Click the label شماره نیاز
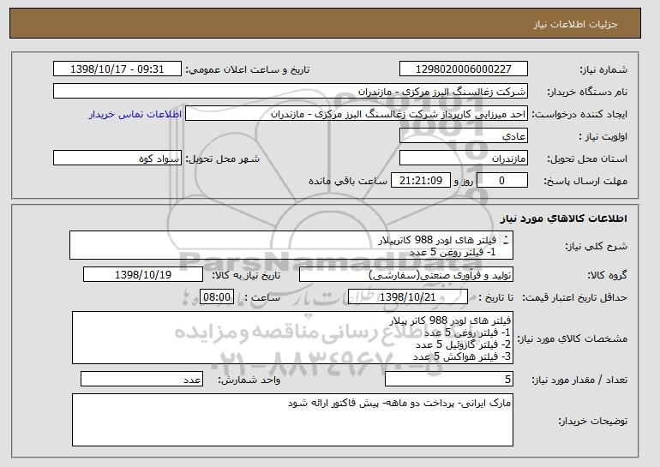The image size is (660, 467). [x=604, y=69]
